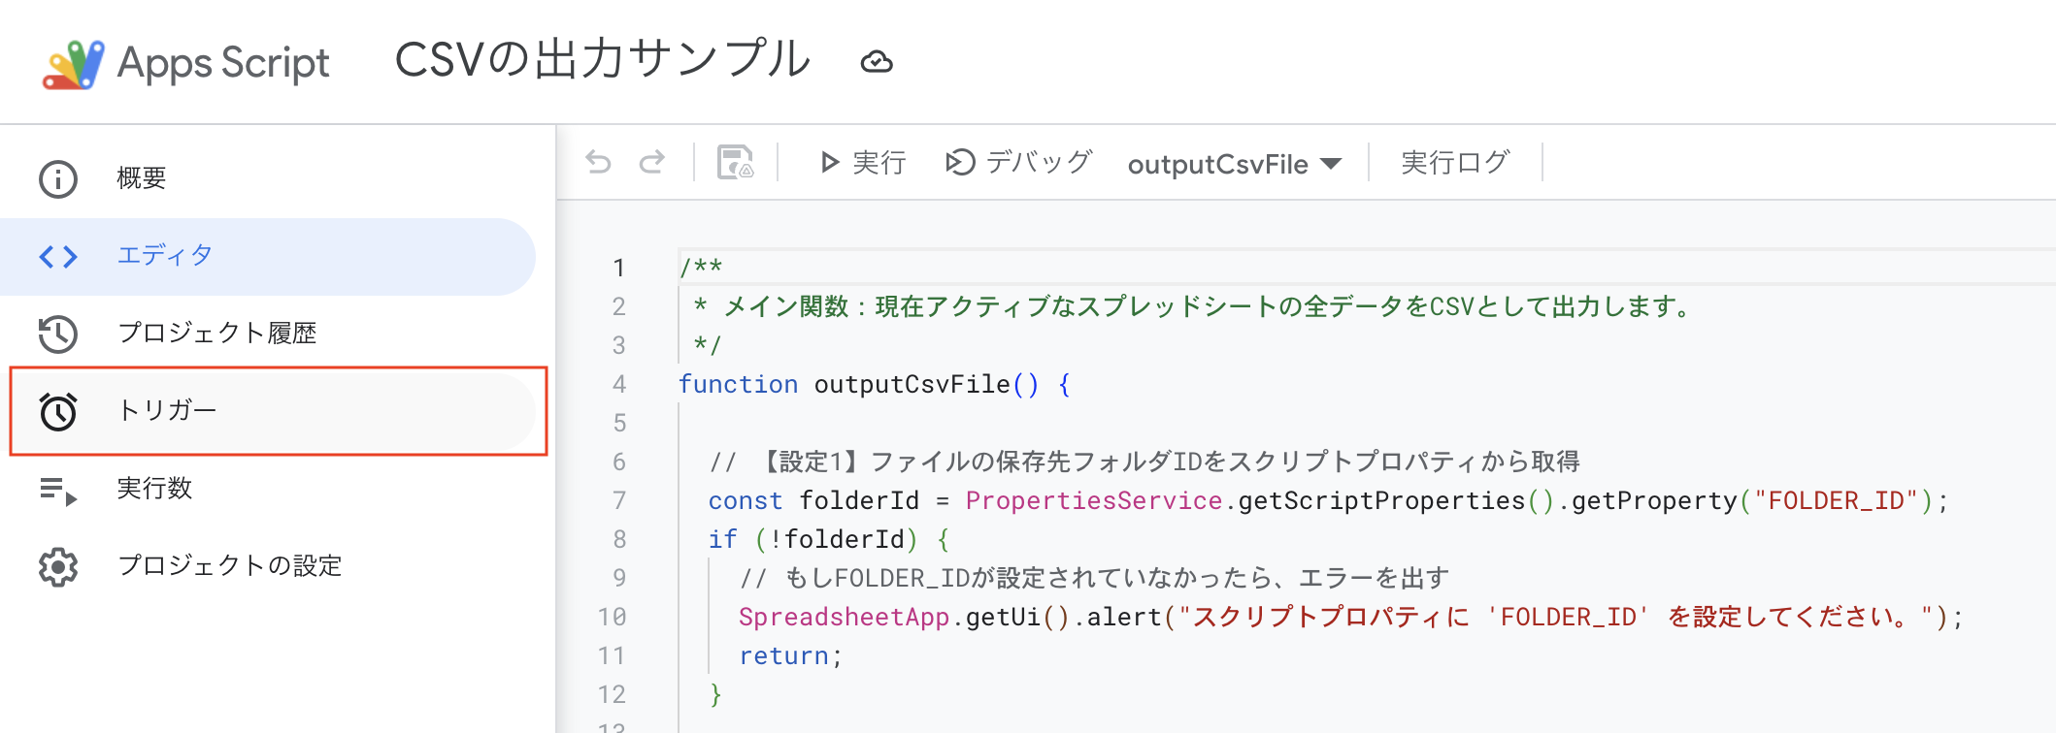
Task: Click the トリガー alarm clock icon
Action: tap(58, 411)
